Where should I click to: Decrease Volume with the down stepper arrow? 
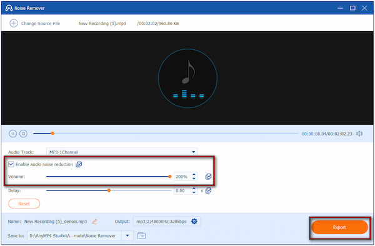click(194, 179)
